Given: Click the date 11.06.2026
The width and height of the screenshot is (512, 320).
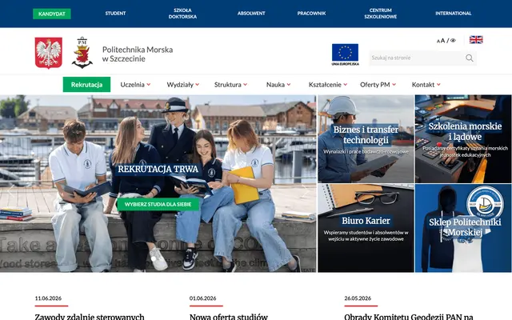Looking at the screenshot, I should [x=48, y=298].
